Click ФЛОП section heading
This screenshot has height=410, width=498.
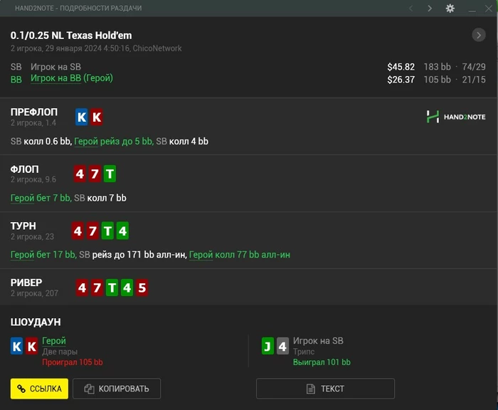(24, 169)
